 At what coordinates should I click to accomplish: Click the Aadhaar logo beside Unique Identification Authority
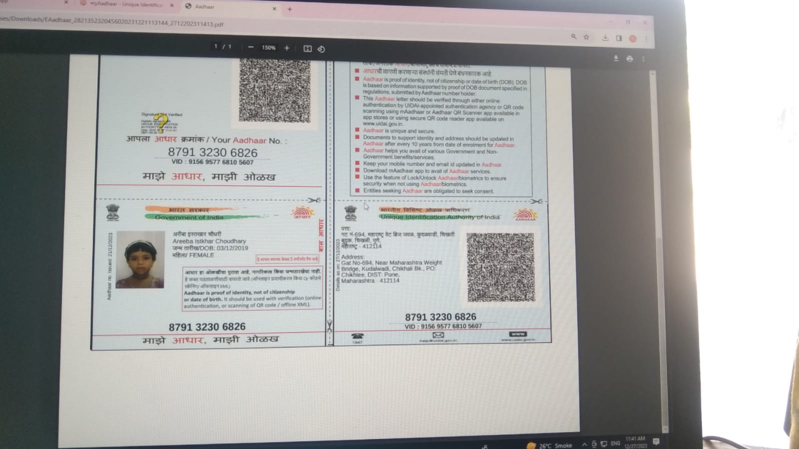pyautogui.click(x=525, y=215)
